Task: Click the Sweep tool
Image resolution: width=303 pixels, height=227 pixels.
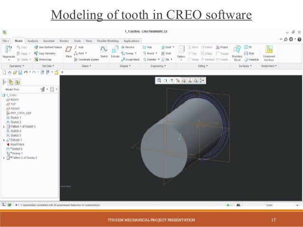Action: point(129,54)
